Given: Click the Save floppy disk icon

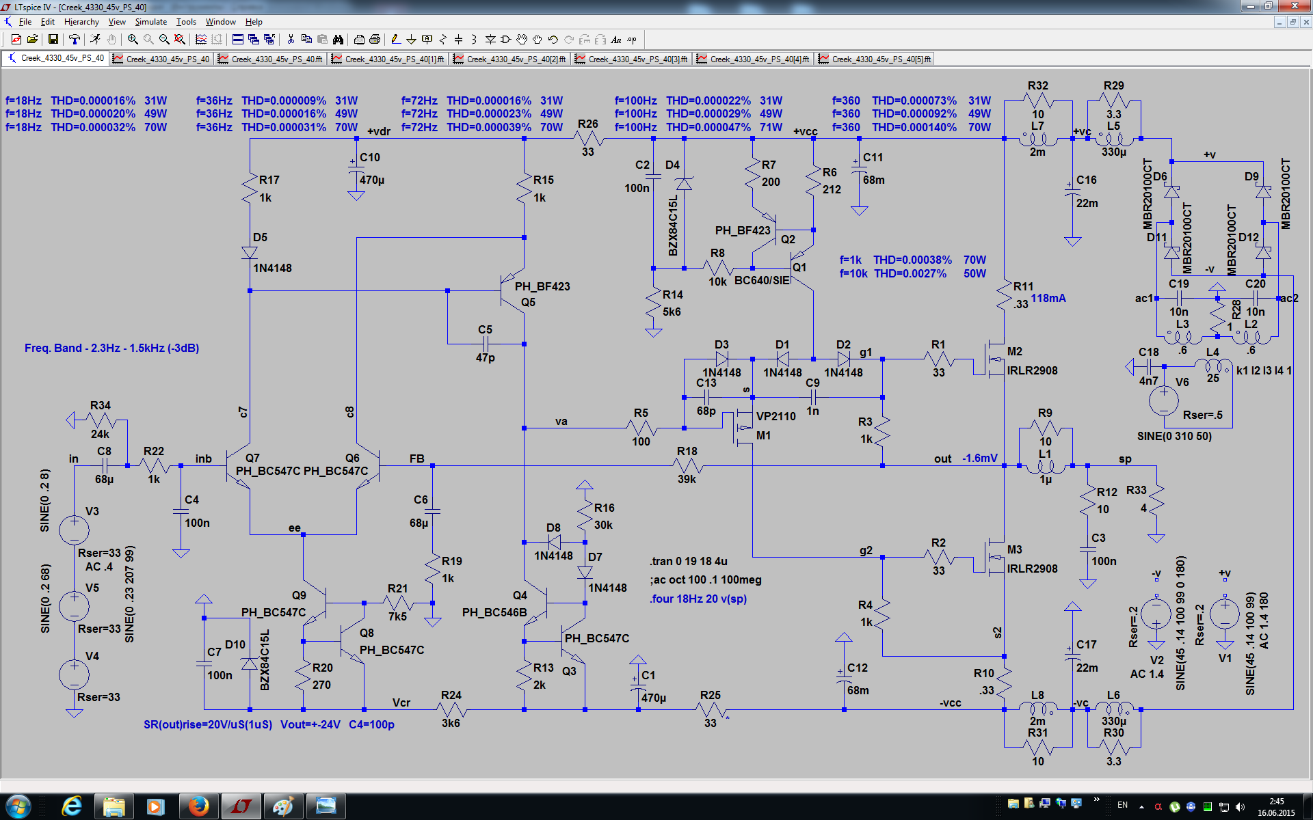Looking at the screenshot, I should coord(53,40).
